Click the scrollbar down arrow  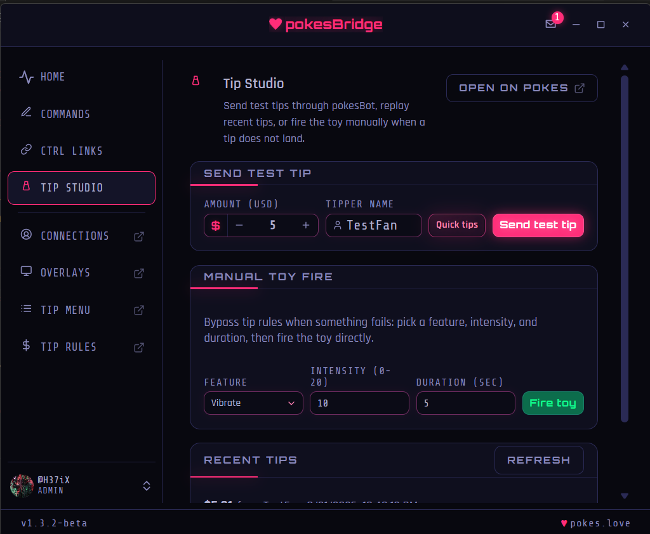click(x=625, y=496)
